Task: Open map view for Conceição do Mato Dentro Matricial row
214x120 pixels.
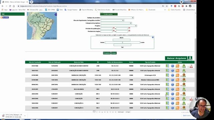Action: (167, 66)
